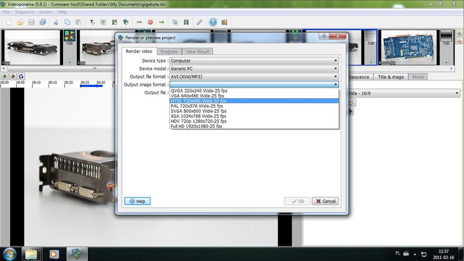Click the exit door icon in the toolbar
The width and height of the screenshot is (464, 261).
pyautogui.click(x=224, y=22)
